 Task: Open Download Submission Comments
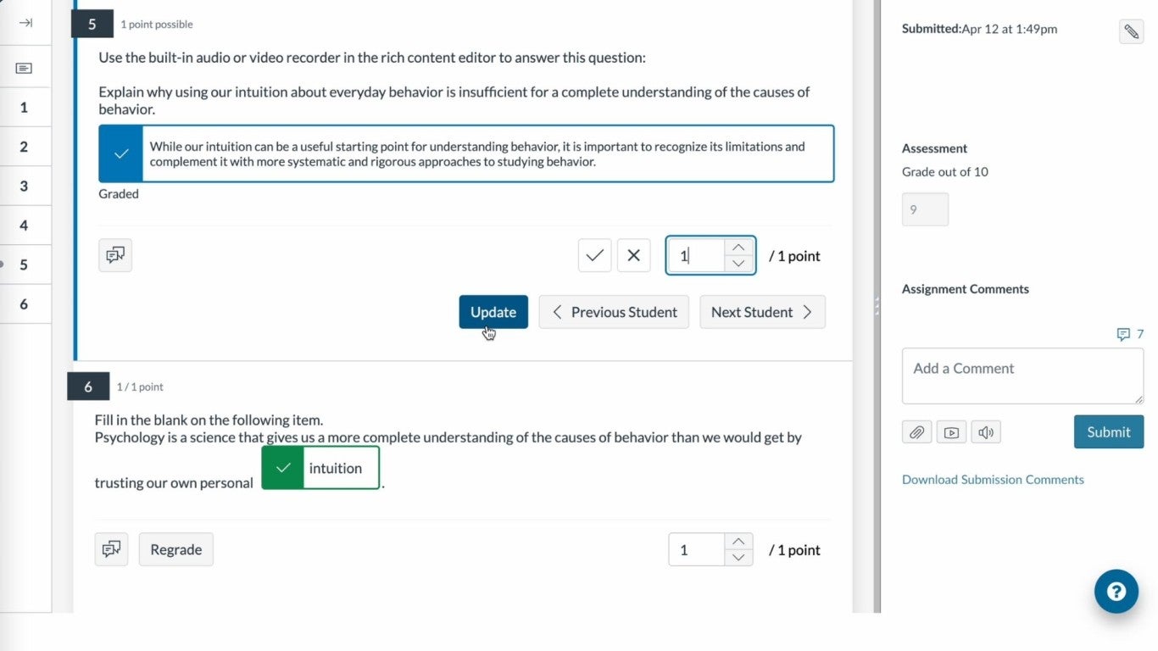tap(993, 479)
